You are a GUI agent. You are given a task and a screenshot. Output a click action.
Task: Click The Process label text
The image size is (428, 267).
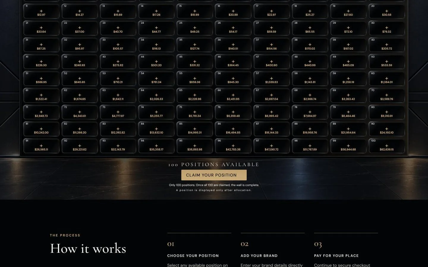pyautogui.click(x=65, y=235)
